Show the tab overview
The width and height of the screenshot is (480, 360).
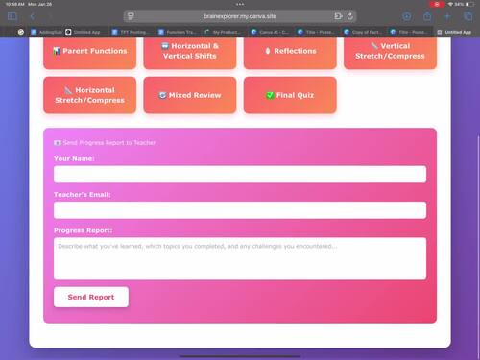click(468, 16)
